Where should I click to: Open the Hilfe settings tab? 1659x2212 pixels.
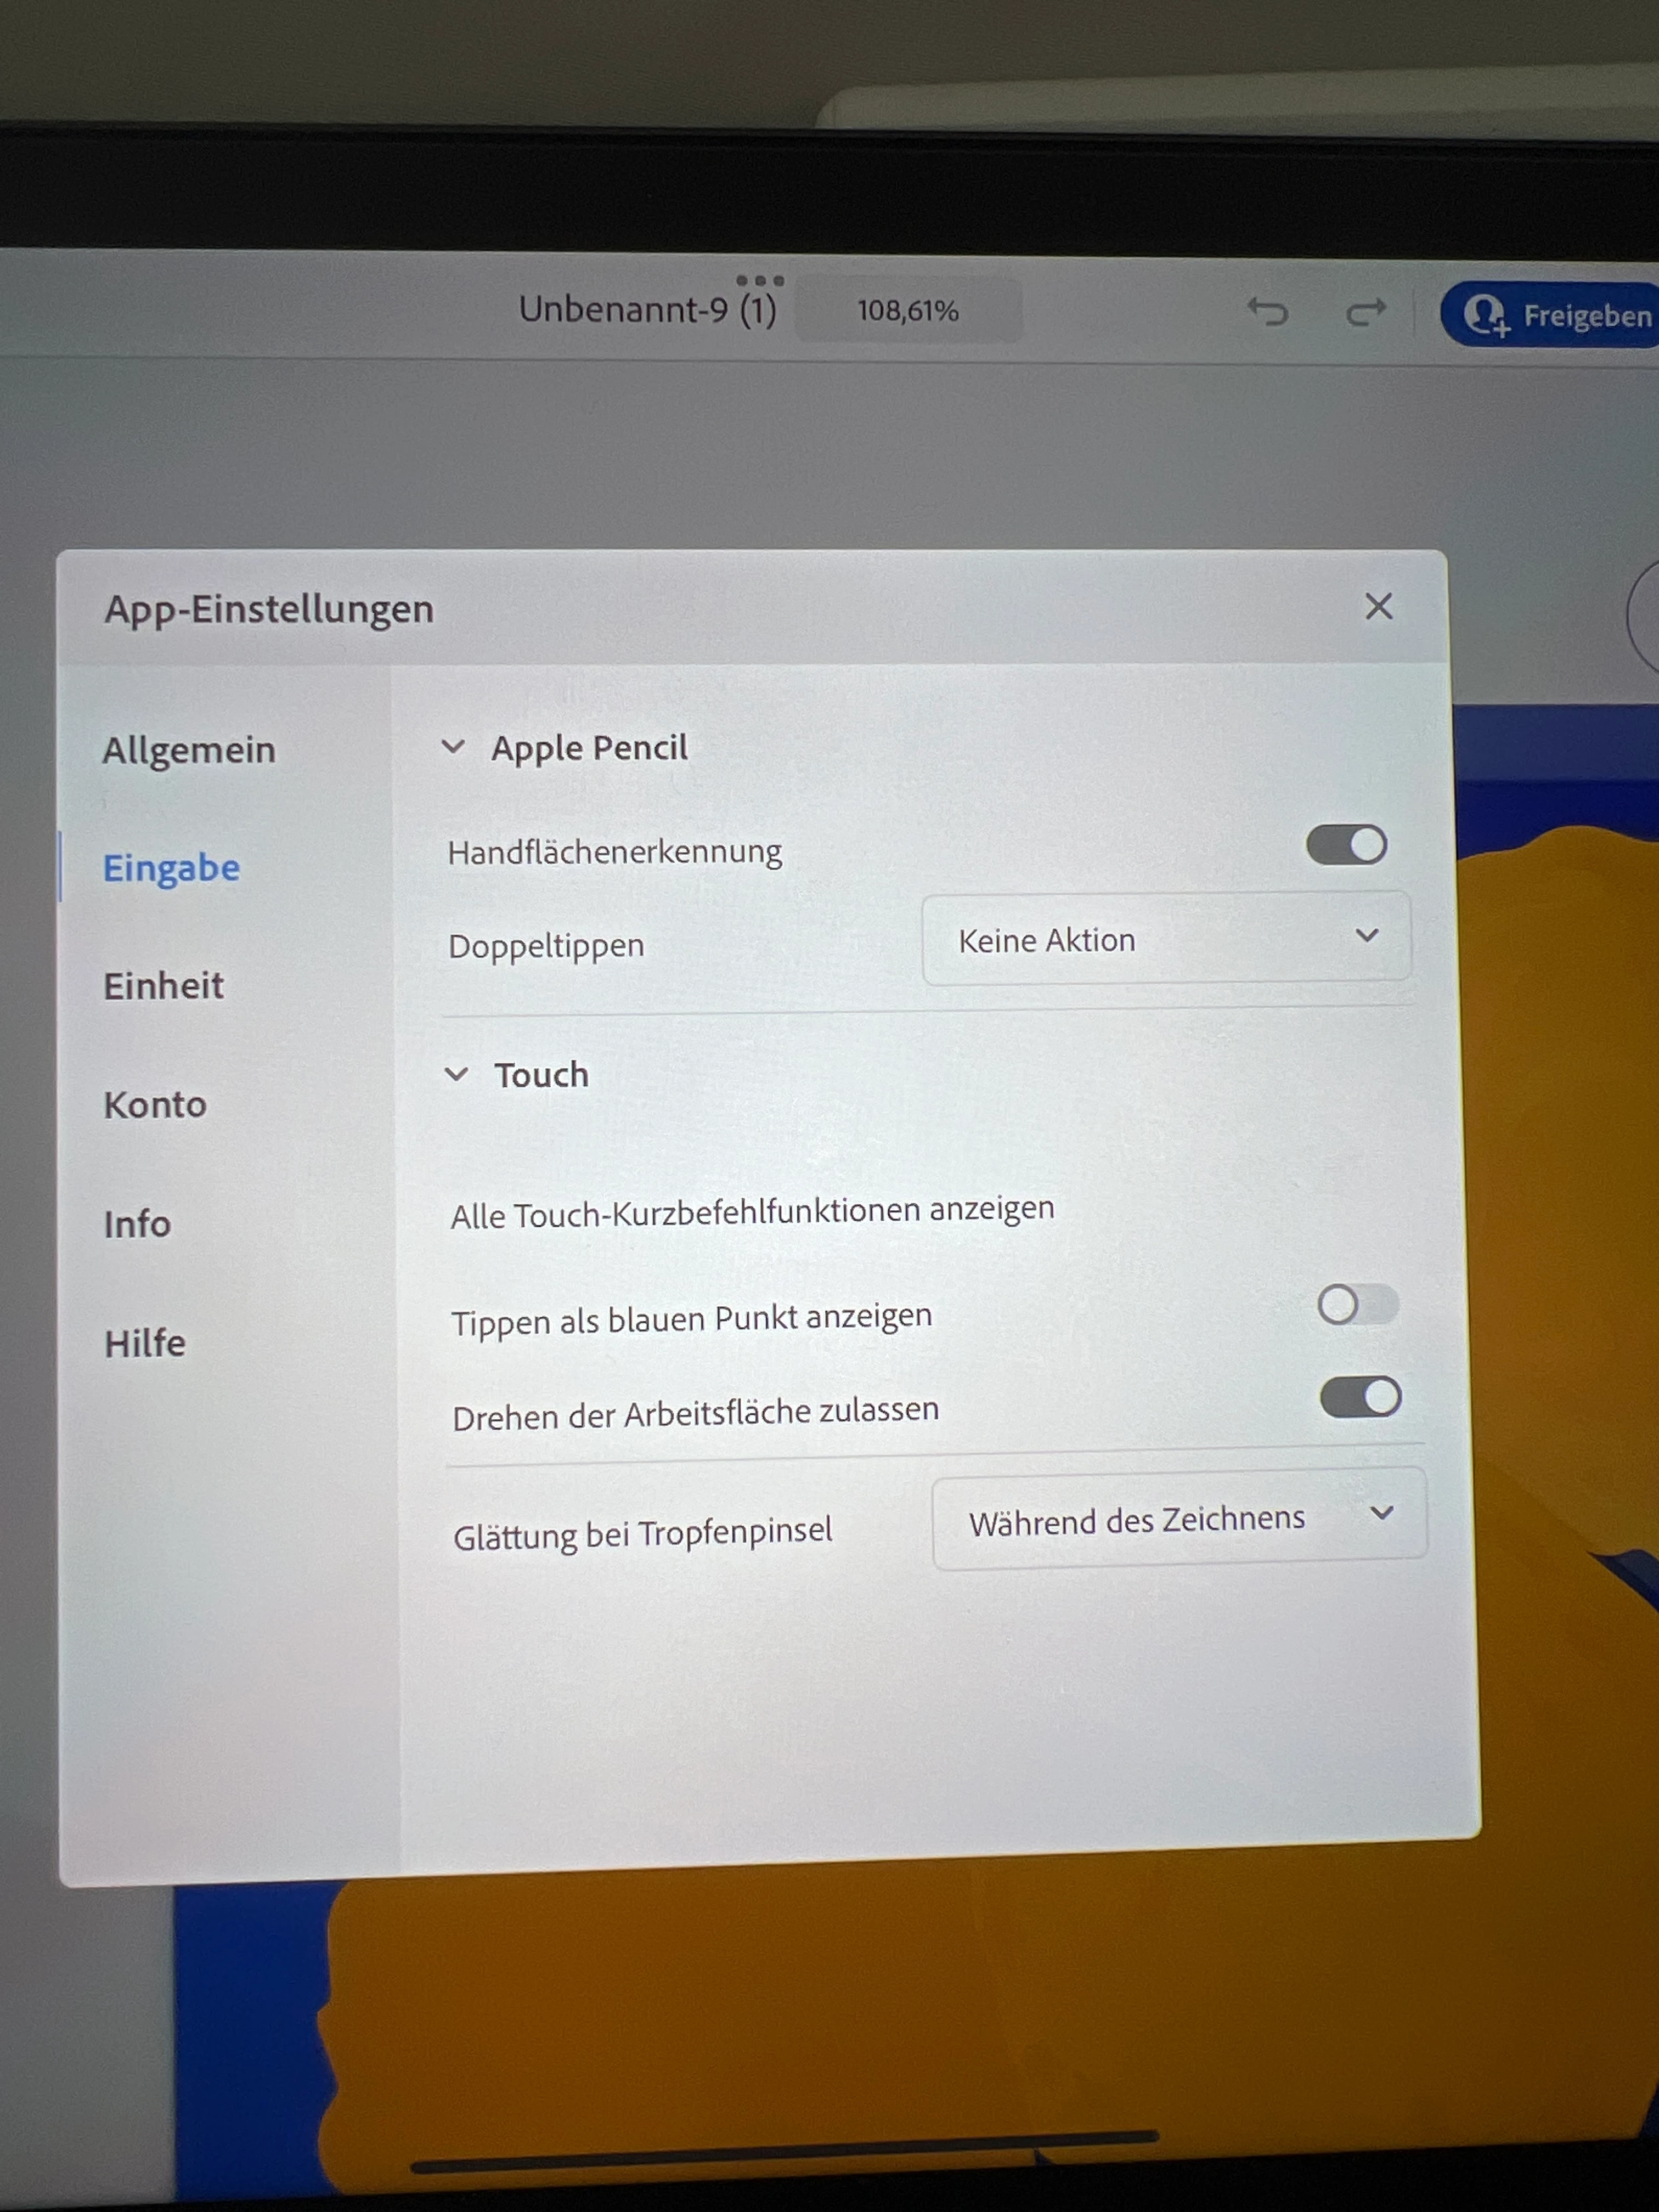pyautogui.click(x=145, y=1343)
